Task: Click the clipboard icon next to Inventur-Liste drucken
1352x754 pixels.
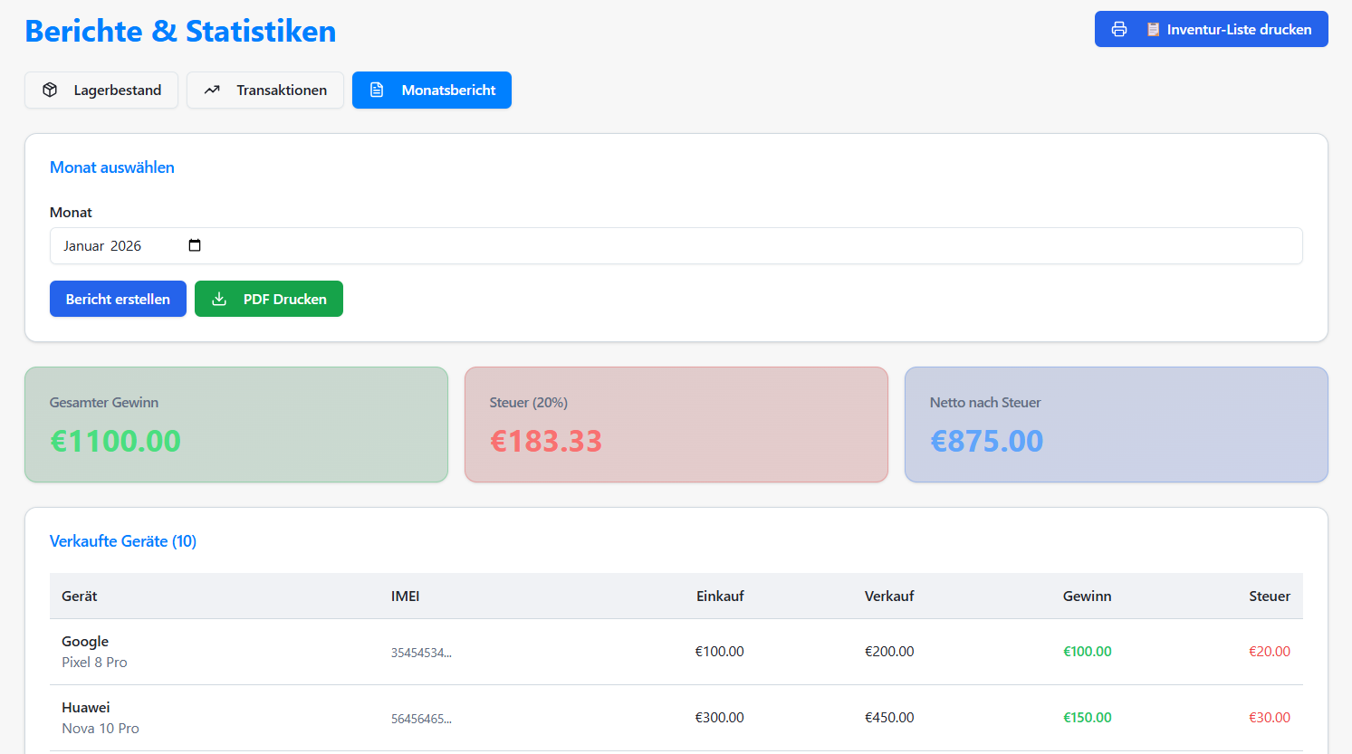Action: 1153,29
